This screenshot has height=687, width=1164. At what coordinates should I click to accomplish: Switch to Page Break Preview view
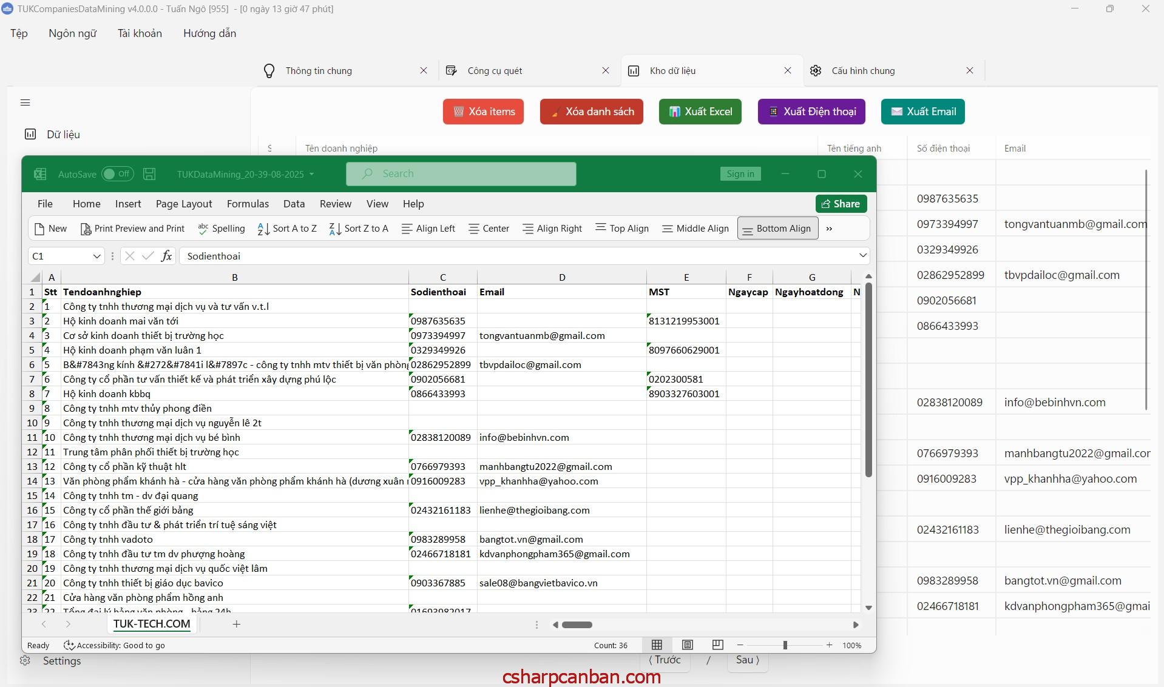point(717,645)
